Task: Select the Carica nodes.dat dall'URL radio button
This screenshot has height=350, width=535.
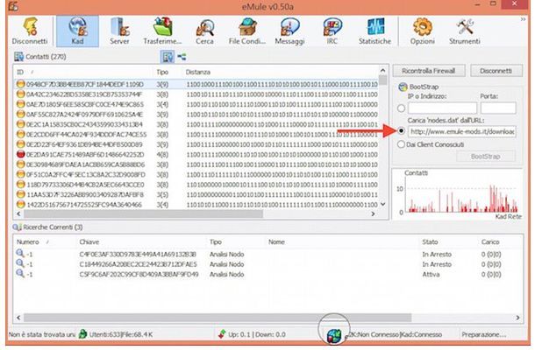Action: tap(402, 130)
